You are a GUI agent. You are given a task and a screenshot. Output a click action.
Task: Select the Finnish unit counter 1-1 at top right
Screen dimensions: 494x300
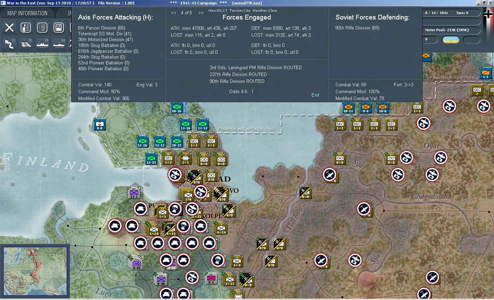click(x=485, y=73)
